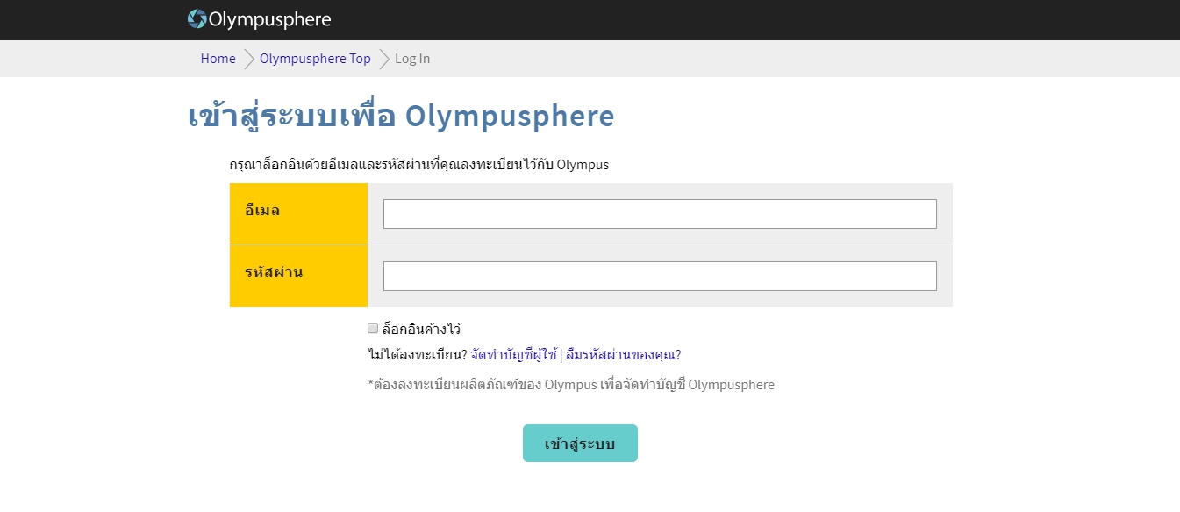Go to Home breadcrumb link
The image size is (1180, 512).
218,59
